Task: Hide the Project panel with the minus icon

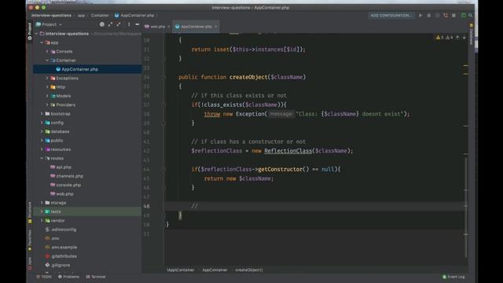Action: pyautogui.click(x=138, y=24)
